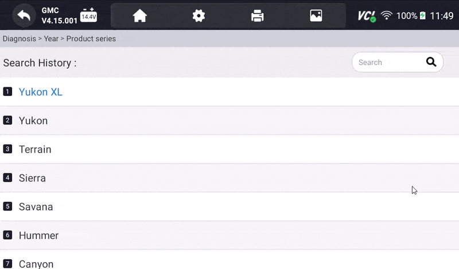Image resolution: width=459 pixels, height=269 pixels.
Task: Check the VCI connection status icon
Action: click(367, 16)
